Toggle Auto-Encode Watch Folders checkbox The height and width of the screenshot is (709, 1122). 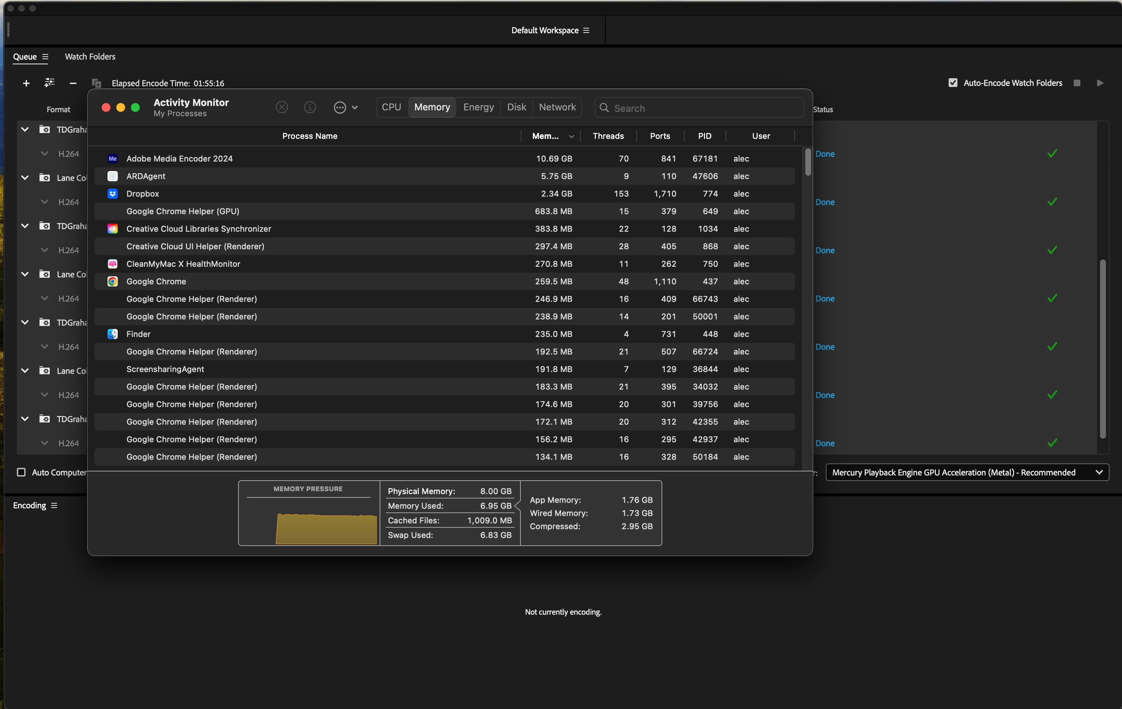(952, 83)
